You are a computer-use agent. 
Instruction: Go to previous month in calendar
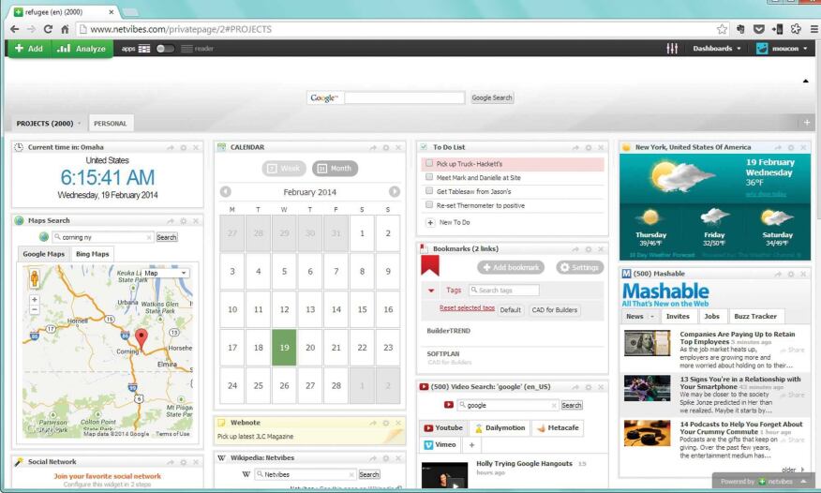point(226,192)
